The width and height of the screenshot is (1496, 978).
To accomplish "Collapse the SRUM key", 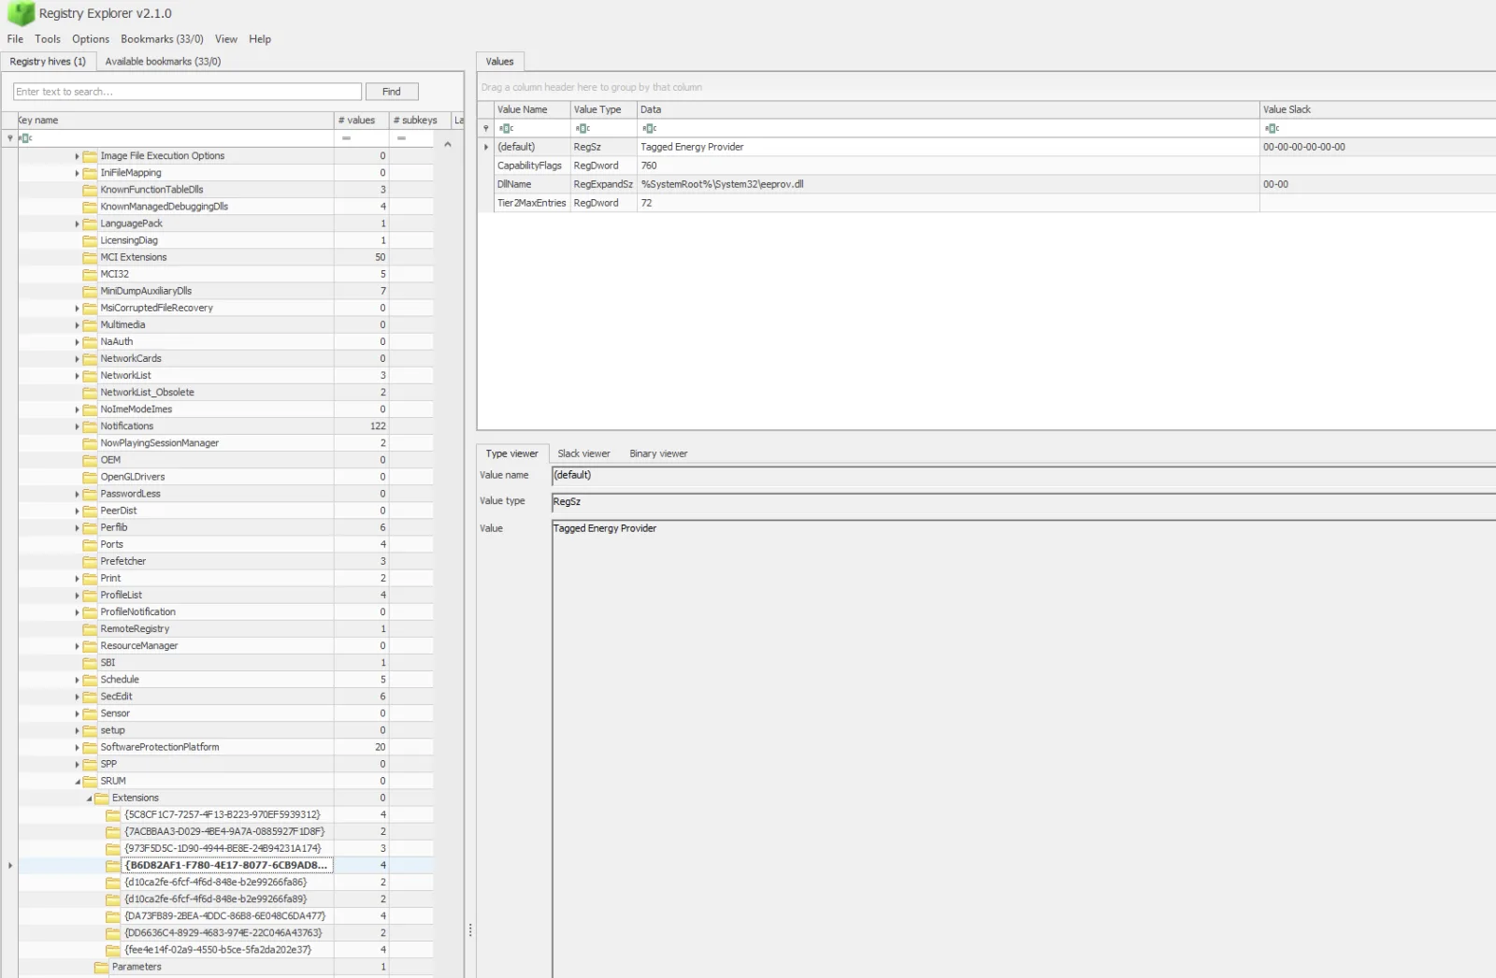I will [77, 781].
